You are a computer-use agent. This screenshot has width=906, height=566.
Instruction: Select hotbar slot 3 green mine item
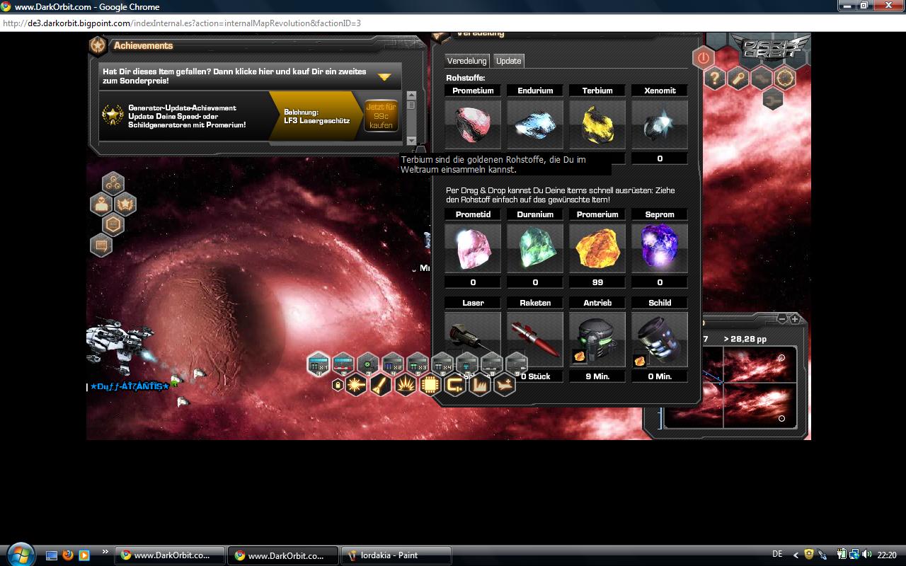[x=368, y=364]
